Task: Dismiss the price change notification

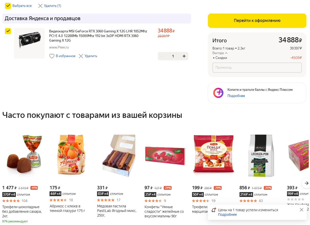Action: (x=301, y=210)
